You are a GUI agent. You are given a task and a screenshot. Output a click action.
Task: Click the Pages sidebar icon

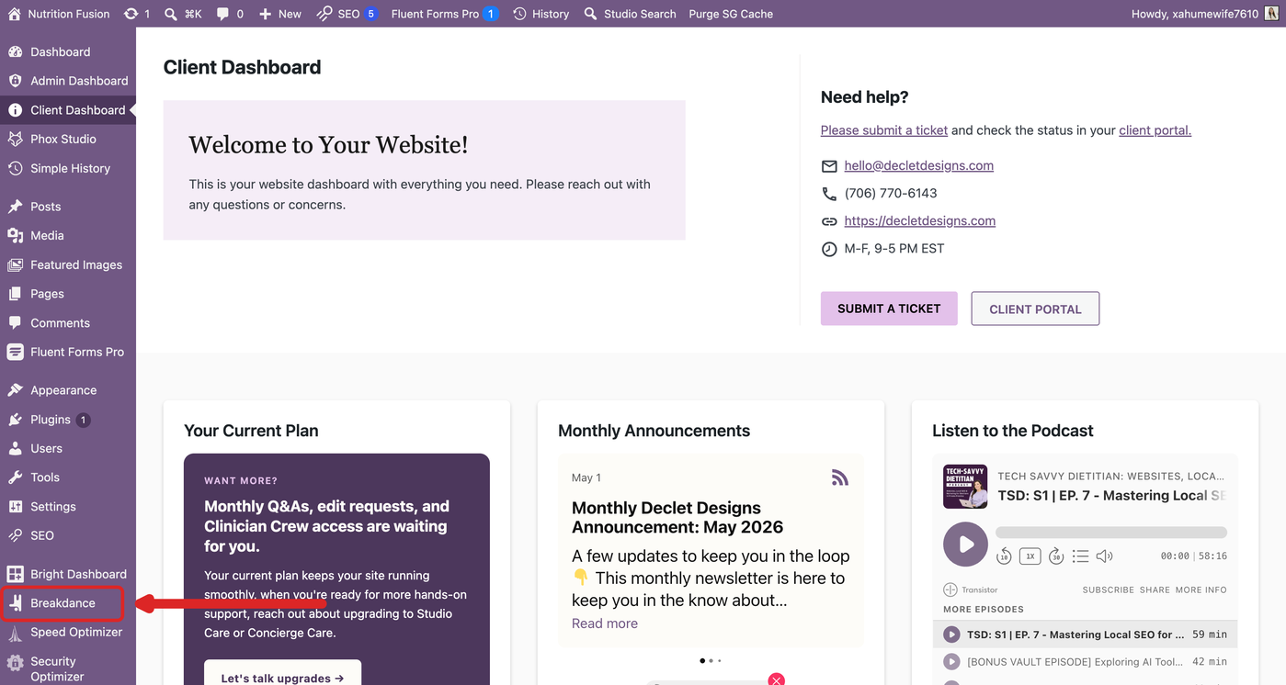point(15,294)
